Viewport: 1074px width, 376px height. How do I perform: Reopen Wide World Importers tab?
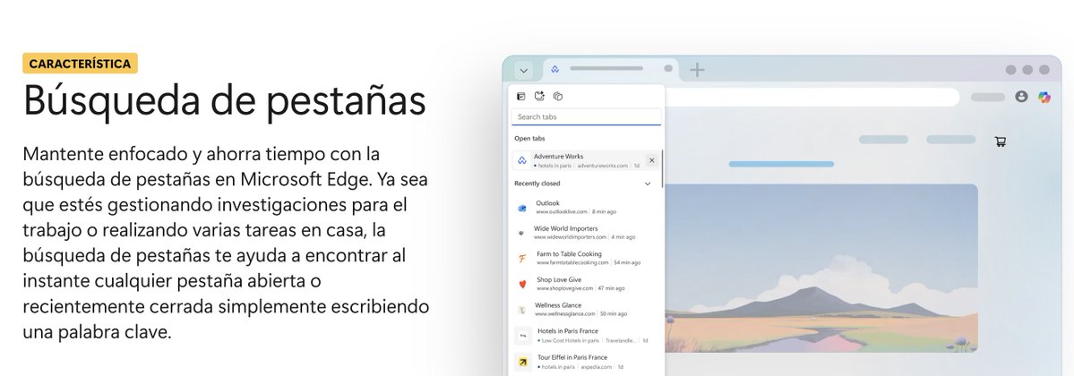click(587, 233)
